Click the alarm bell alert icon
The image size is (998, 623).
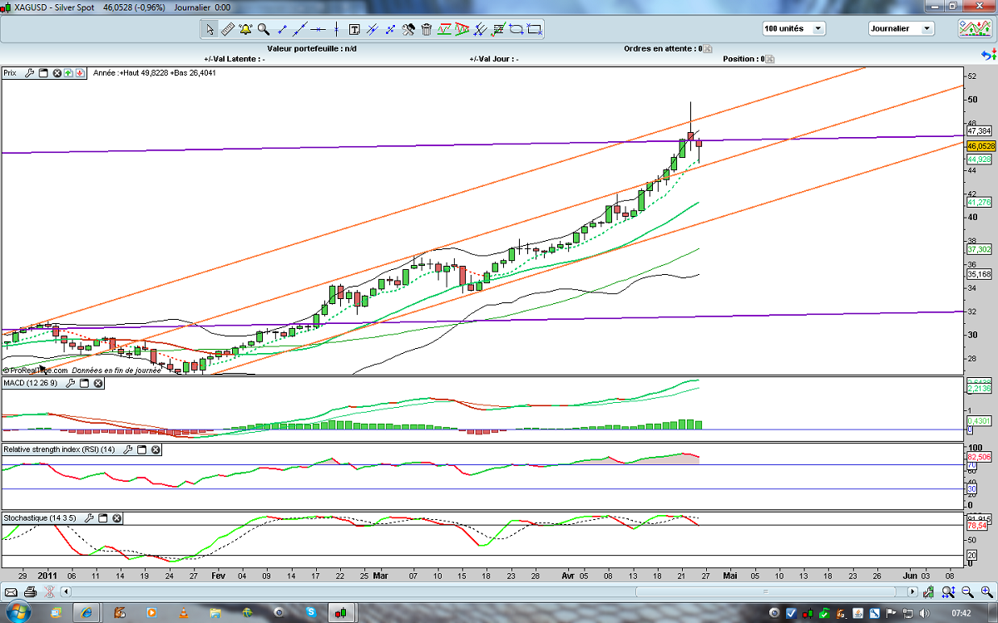tap(245, 30)
